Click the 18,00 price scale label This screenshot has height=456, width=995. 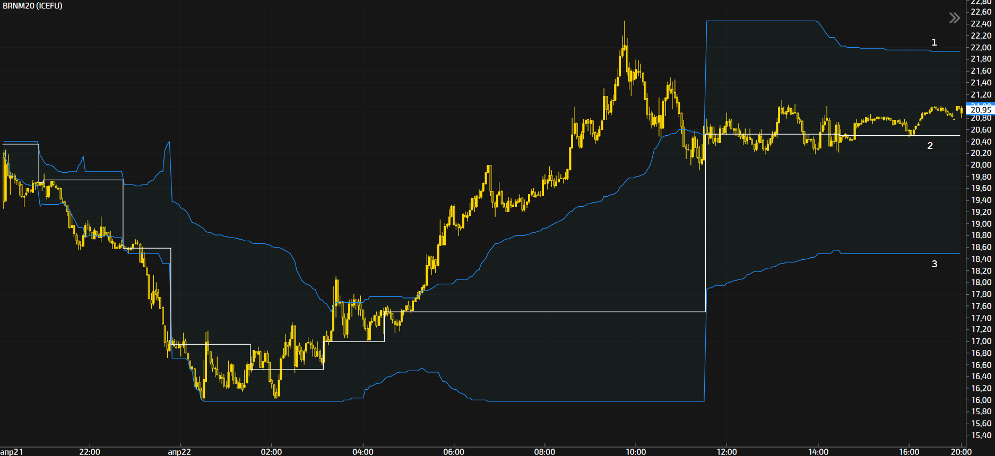[x=981, y=282]
